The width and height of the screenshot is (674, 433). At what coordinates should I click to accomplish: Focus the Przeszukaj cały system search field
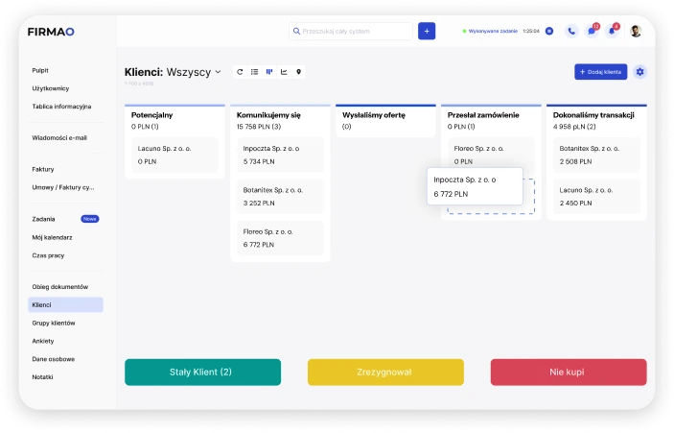tap(351, 31)
